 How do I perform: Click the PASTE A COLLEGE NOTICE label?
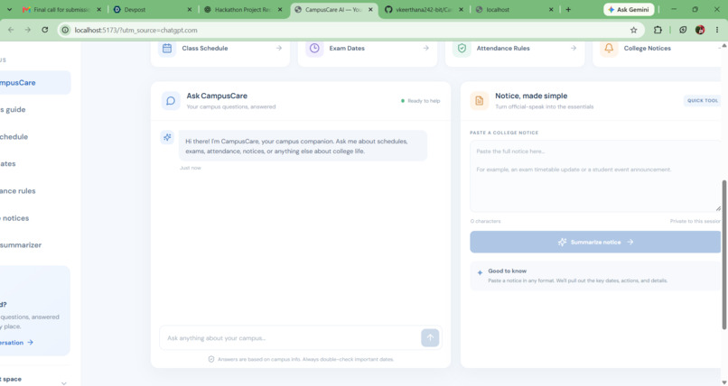504,133
